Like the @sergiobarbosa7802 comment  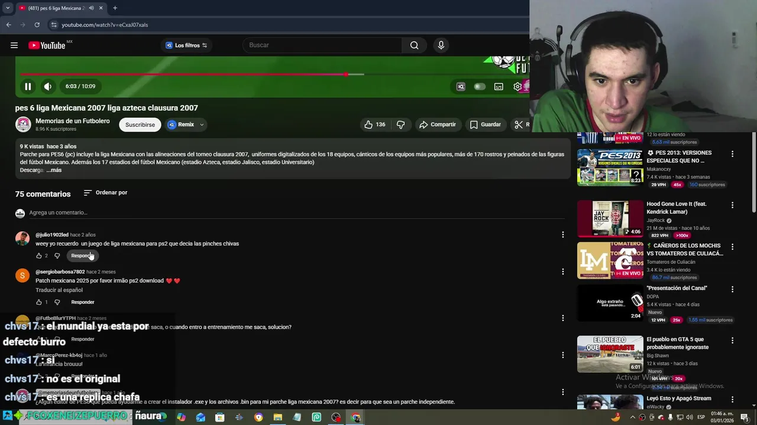(x=39, y=302)
